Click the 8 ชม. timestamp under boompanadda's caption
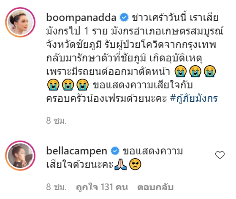This screenshot has height=199, width=236. [56, 121]
